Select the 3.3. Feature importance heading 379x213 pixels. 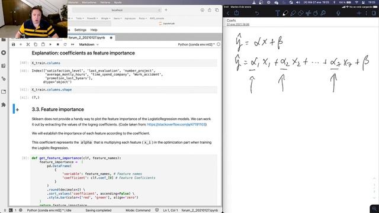click(x=58, y=109)
